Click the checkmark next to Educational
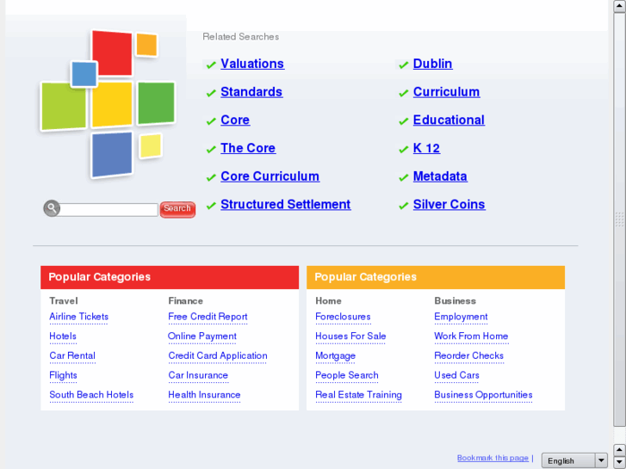 tap(404, 121)
